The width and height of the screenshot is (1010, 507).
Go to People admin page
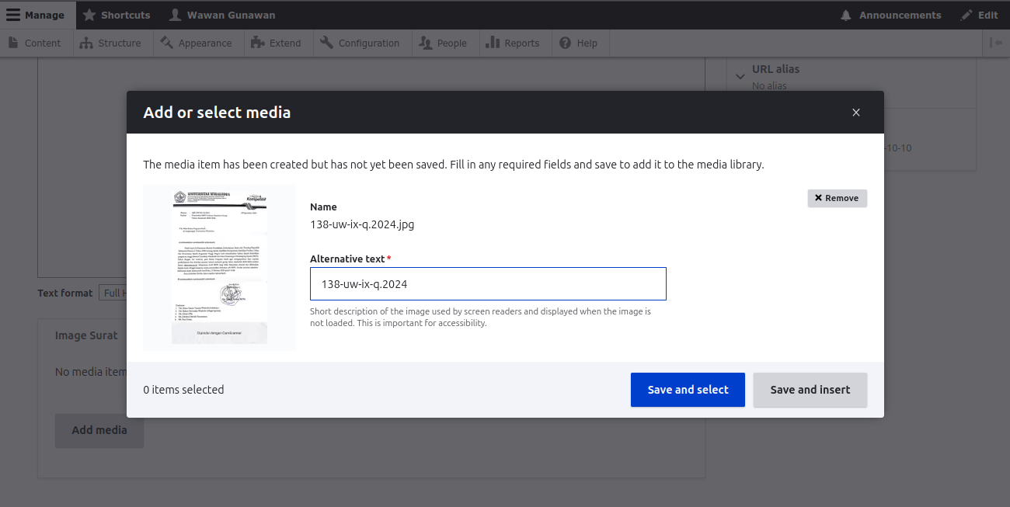(x=444, y=43)
